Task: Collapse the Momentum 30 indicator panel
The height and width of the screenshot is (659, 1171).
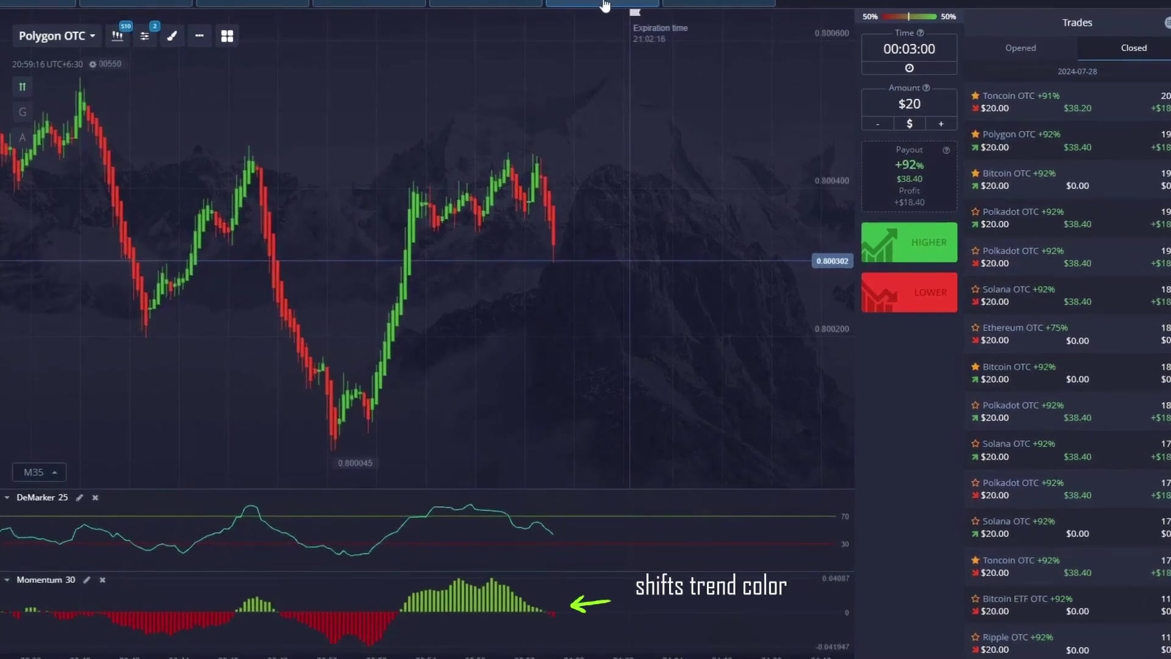Action: pyautogui.click(x=7, y=580)
